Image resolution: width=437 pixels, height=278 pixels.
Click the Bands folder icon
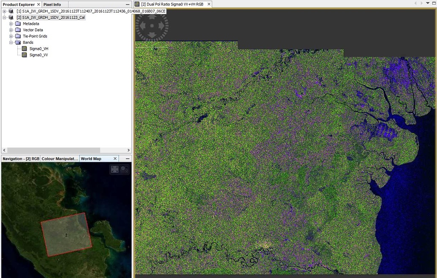pyautogui.click(x=19, y=42)
